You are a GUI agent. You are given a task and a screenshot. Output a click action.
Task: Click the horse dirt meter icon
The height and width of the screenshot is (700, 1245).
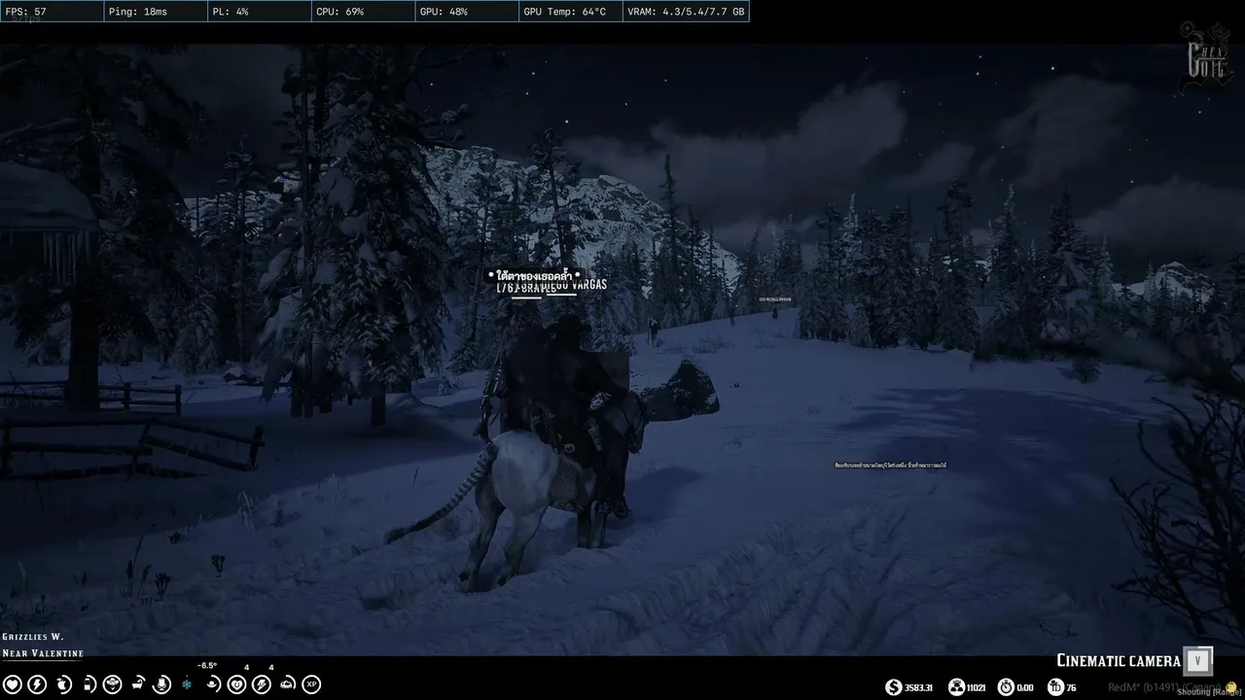click(287, 684)
